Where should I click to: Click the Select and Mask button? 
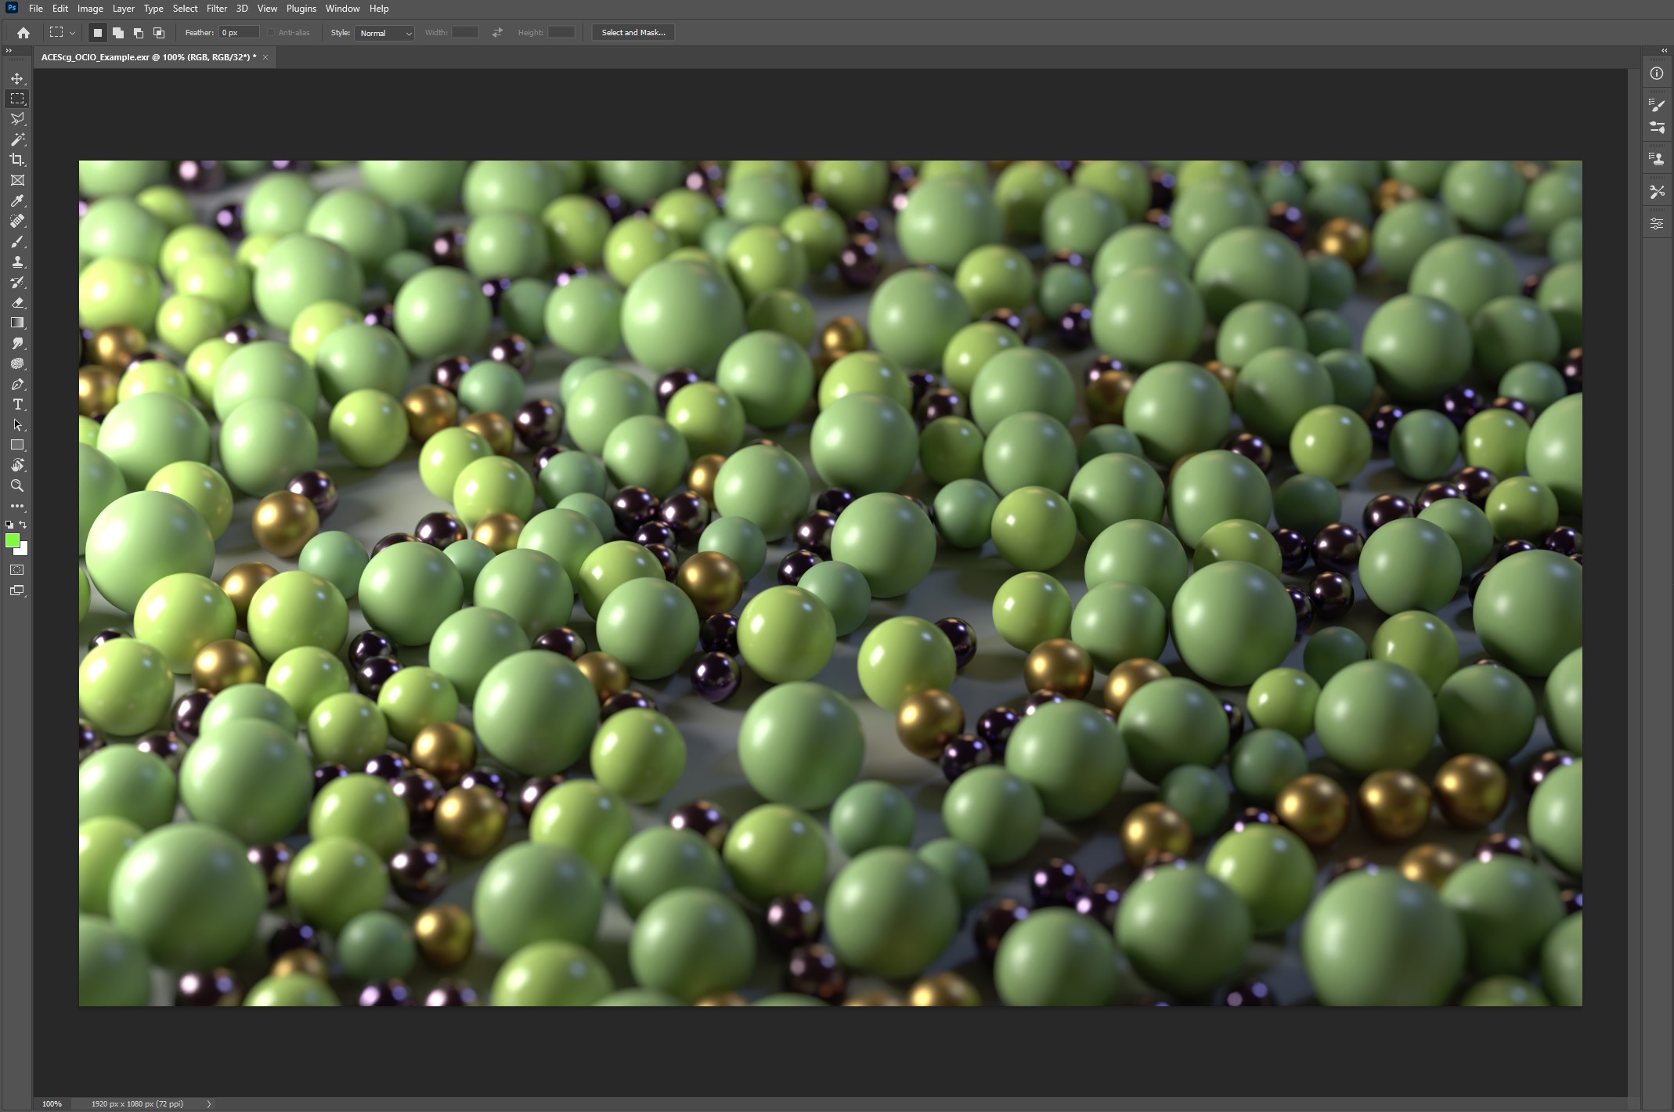[633, 33]
